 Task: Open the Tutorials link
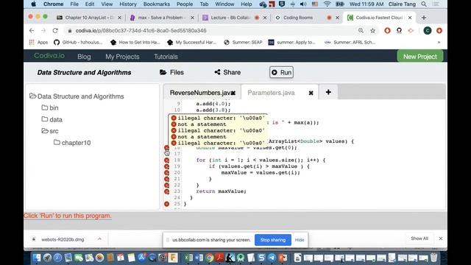tap(166, 57)
